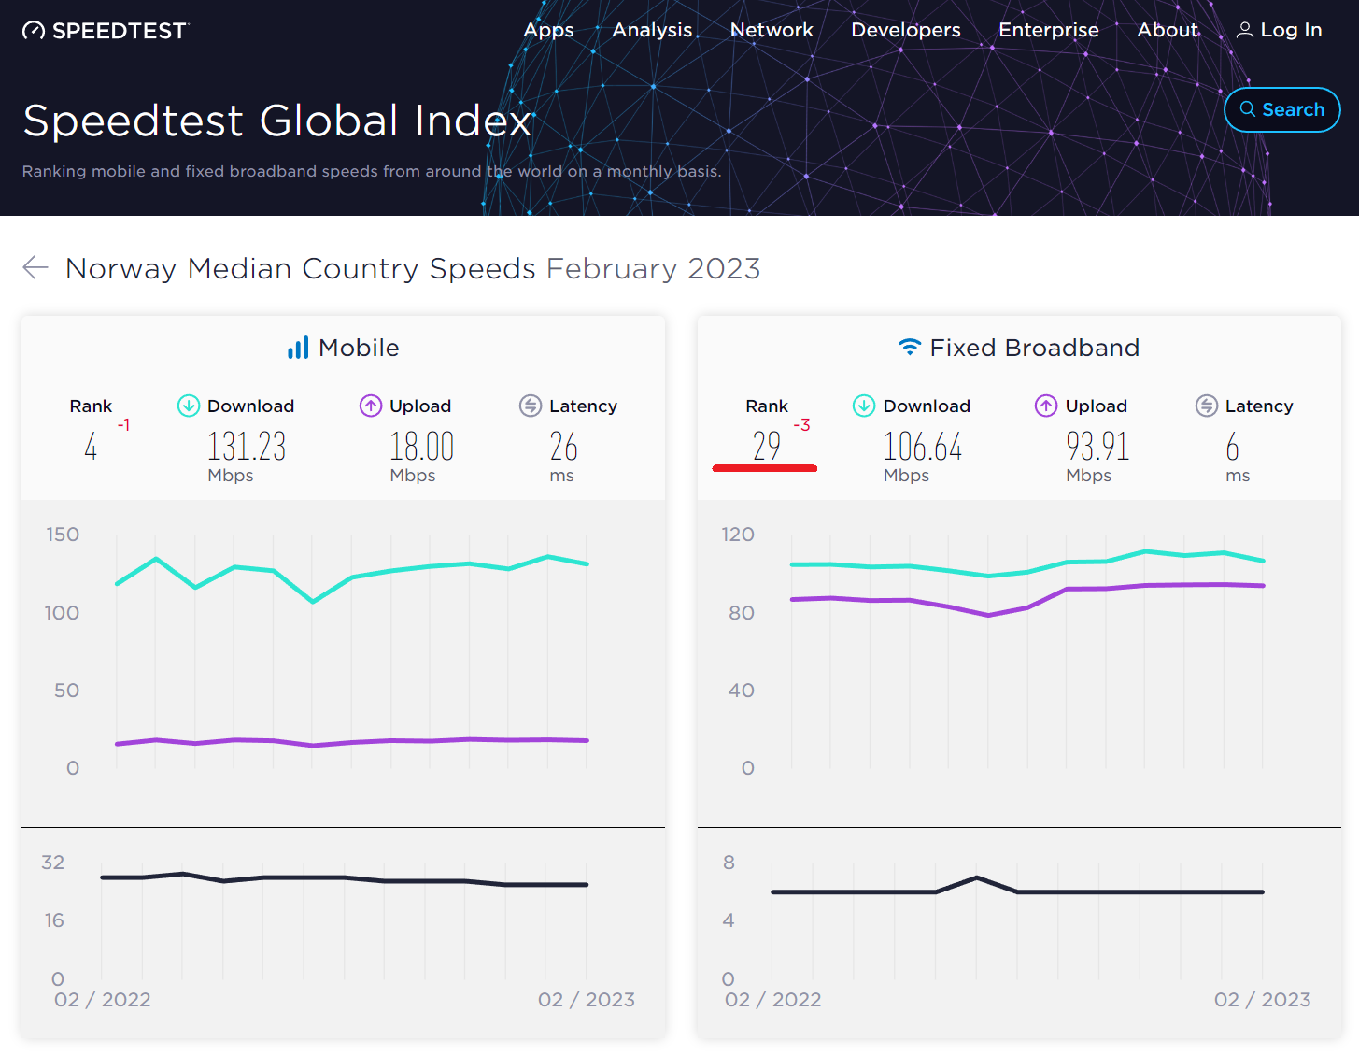Click the Fixed Broadband wifi icon
The height and width of the screenshot is (1055, 1359).
910,348
